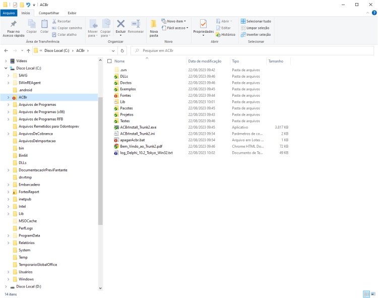The height and width of the screenshot is (298, 378).
Task: Click Mover para button
Action: click(x=93, y=28)
